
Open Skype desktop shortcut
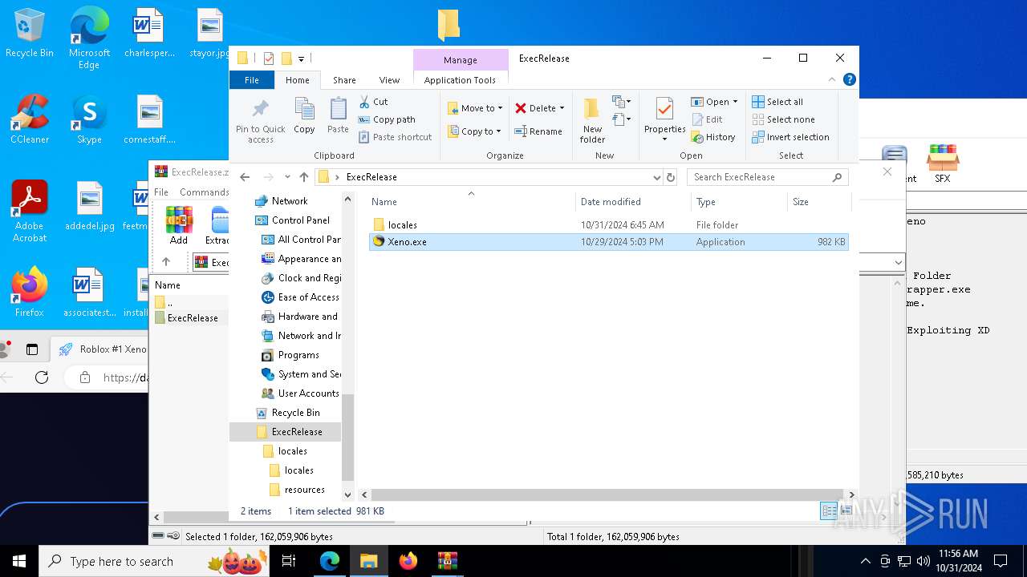click(x=89, y=120)
